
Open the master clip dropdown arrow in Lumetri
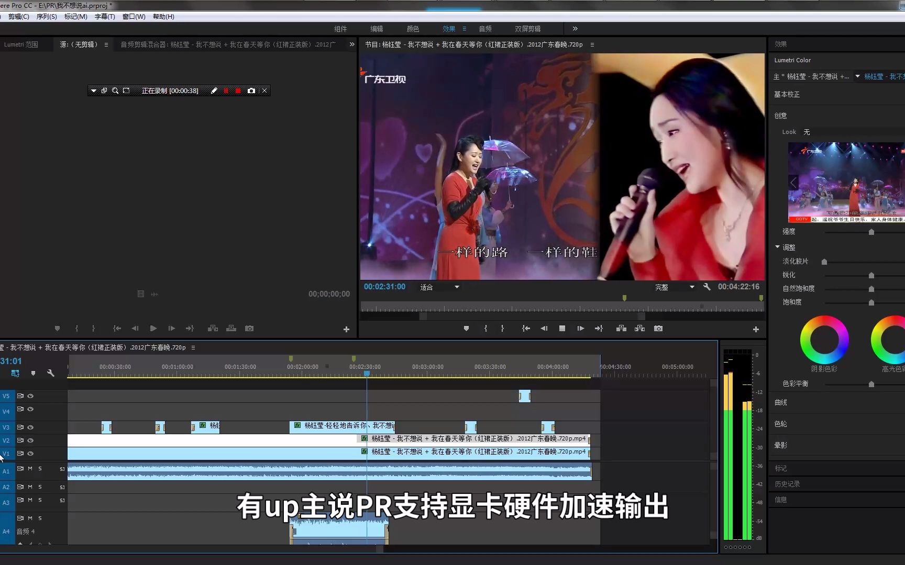pyautogui.click(x=857, y=76)
